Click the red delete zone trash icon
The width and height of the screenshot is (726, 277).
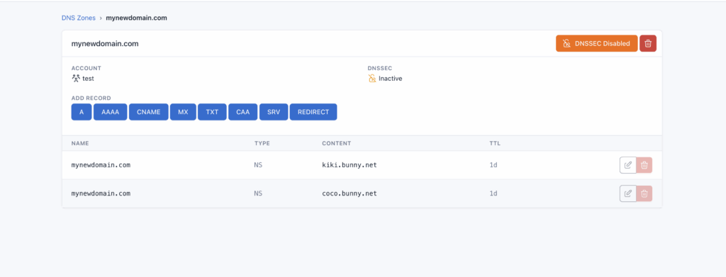point(648,43)
